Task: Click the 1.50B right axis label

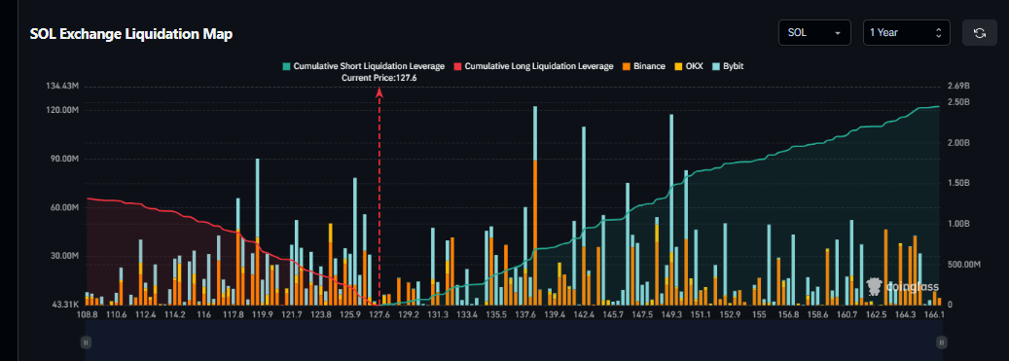Action: point(958,183)
